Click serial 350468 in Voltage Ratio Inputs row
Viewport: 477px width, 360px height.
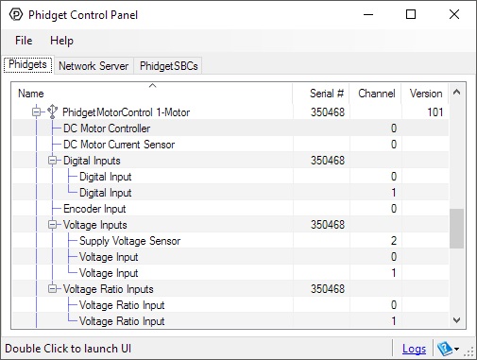(328, 289)
